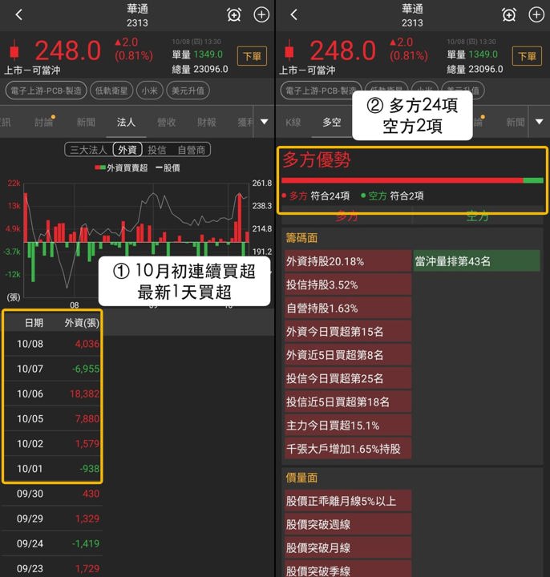Tap 主力今日買超15.1% item
The height and width of the screenshot is (577, 550).
point(347,426)
